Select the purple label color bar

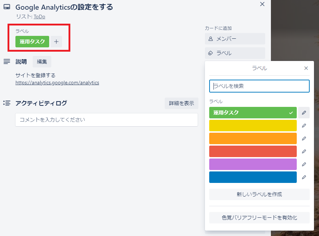pos(253,164)
